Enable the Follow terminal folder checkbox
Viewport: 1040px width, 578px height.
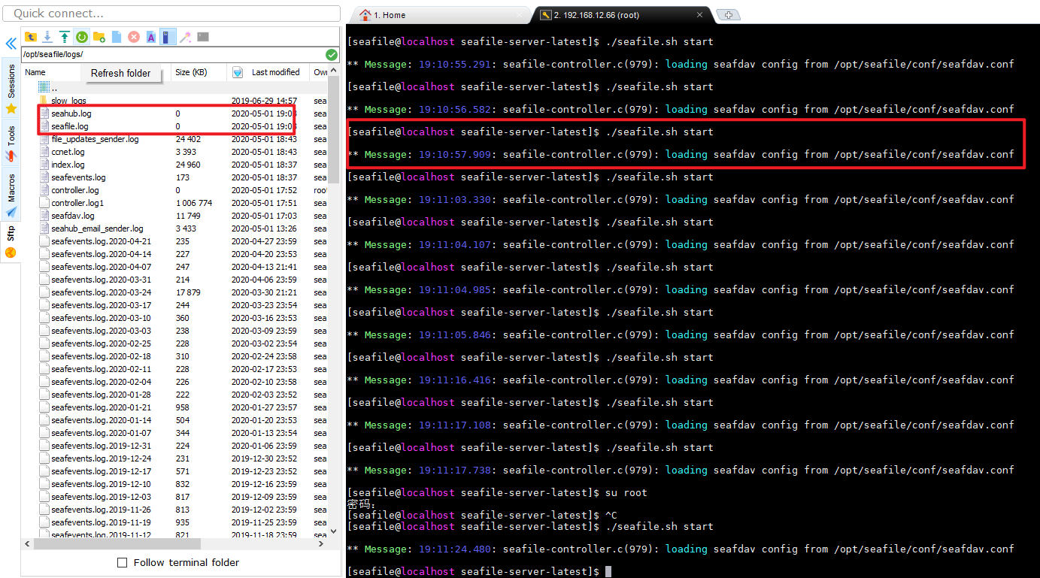click(x=123, y=562)
